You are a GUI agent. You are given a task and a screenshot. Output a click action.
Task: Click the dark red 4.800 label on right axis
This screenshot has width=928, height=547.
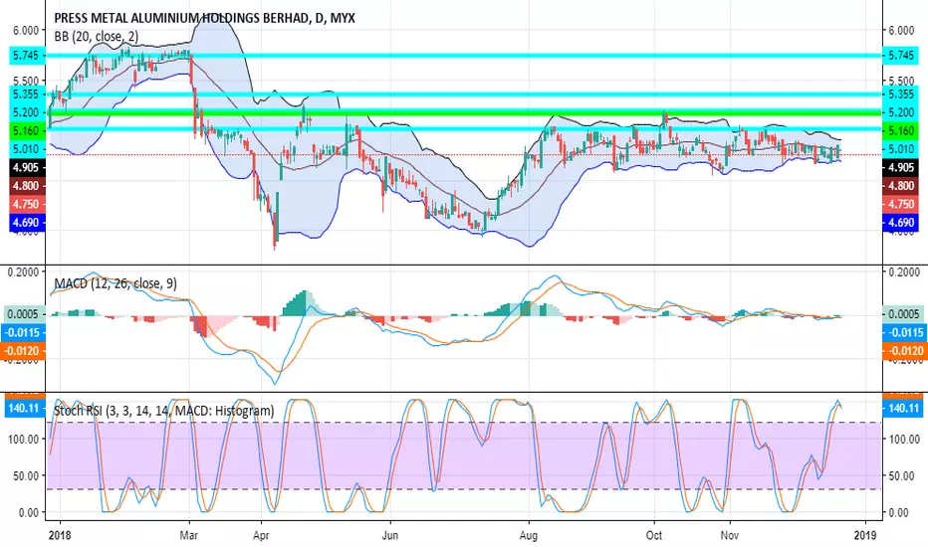coord(900,186)
